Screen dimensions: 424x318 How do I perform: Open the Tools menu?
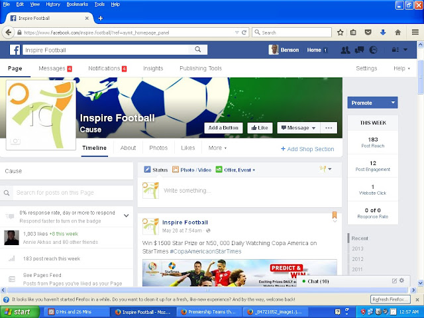point(99,5)
